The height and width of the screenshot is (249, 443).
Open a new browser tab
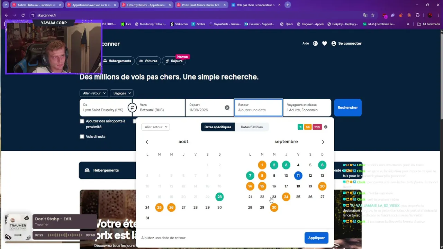tap(288, 5)
